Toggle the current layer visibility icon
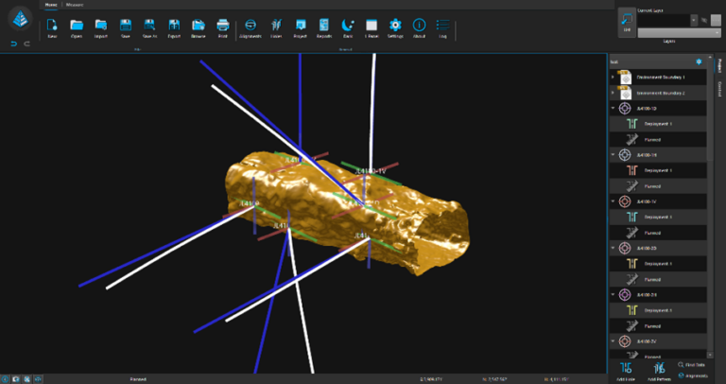This screenshot has height=384, width=726. [704, 19]
